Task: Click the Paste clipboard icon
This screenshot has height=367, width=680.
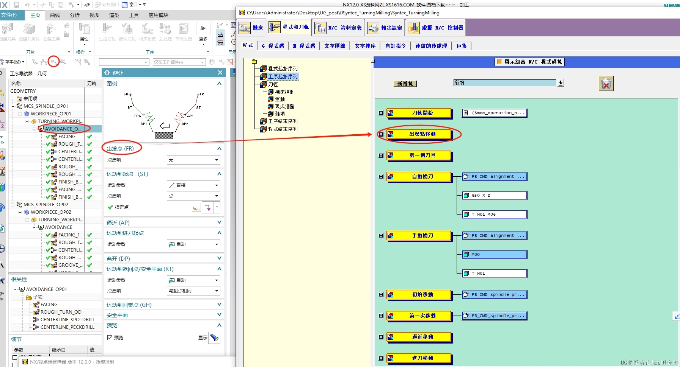Action: [x=61, y=5]
